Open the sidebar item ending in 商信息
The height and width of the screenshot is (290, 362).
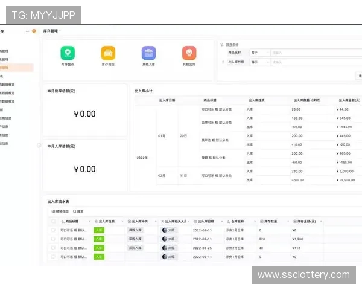[x=5, y=118]
